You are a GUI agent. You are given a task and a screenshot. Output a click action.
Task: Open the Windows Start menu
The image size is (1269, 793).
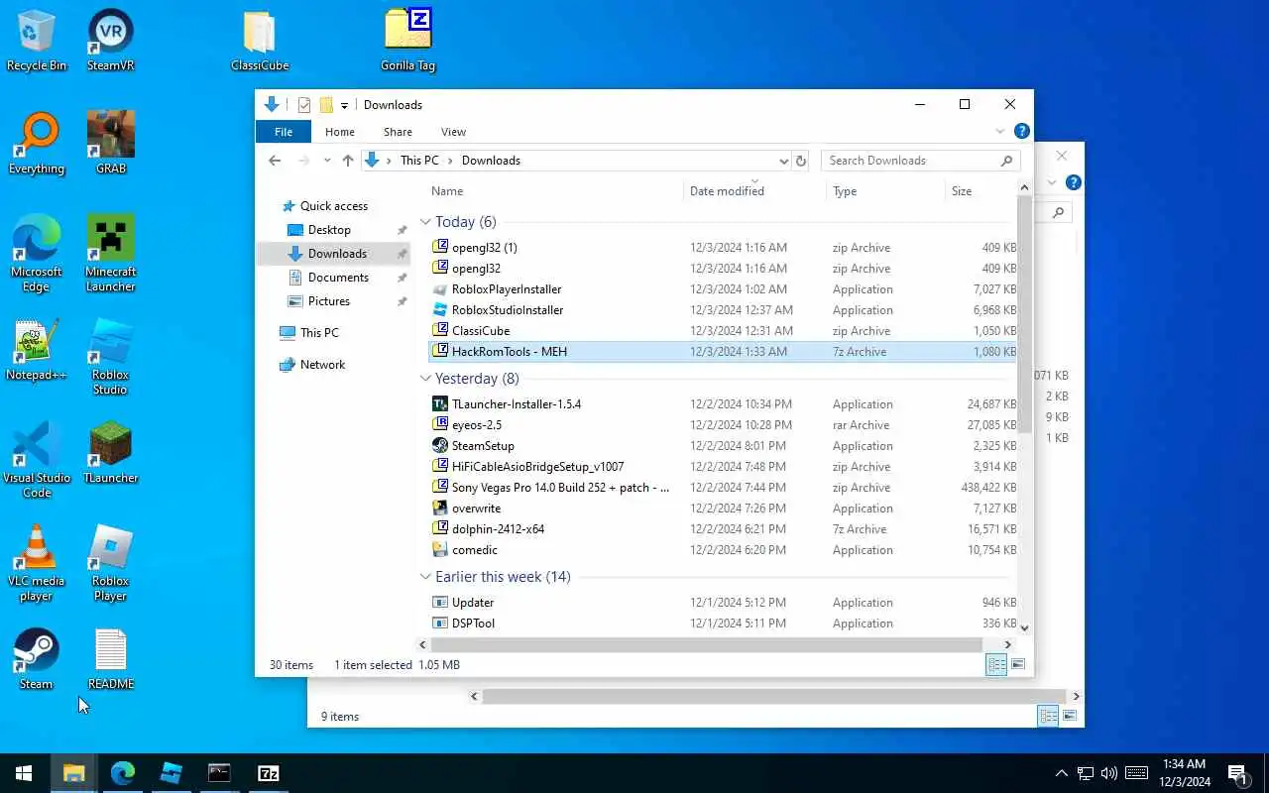click(24, 773)
